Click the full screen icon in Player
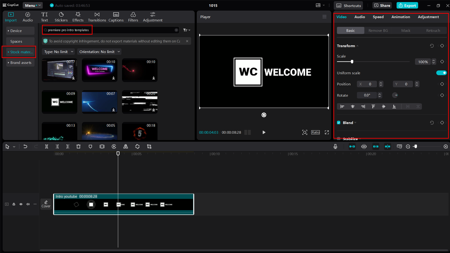 (327, 132)
